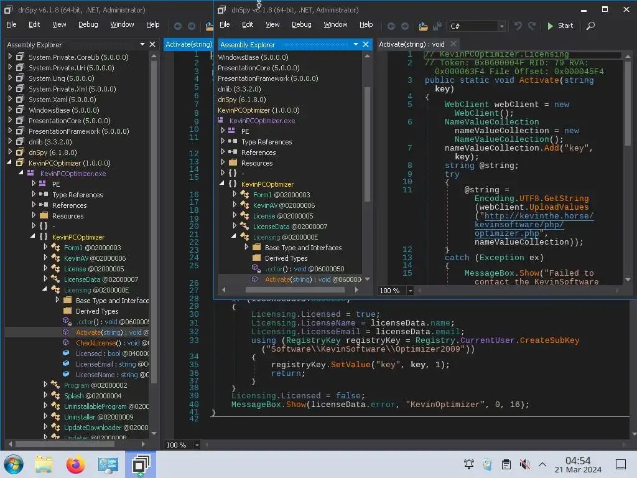
Task: Select KevinPCOptimizer.exe module in front explorer
Action: pos(262,121)
